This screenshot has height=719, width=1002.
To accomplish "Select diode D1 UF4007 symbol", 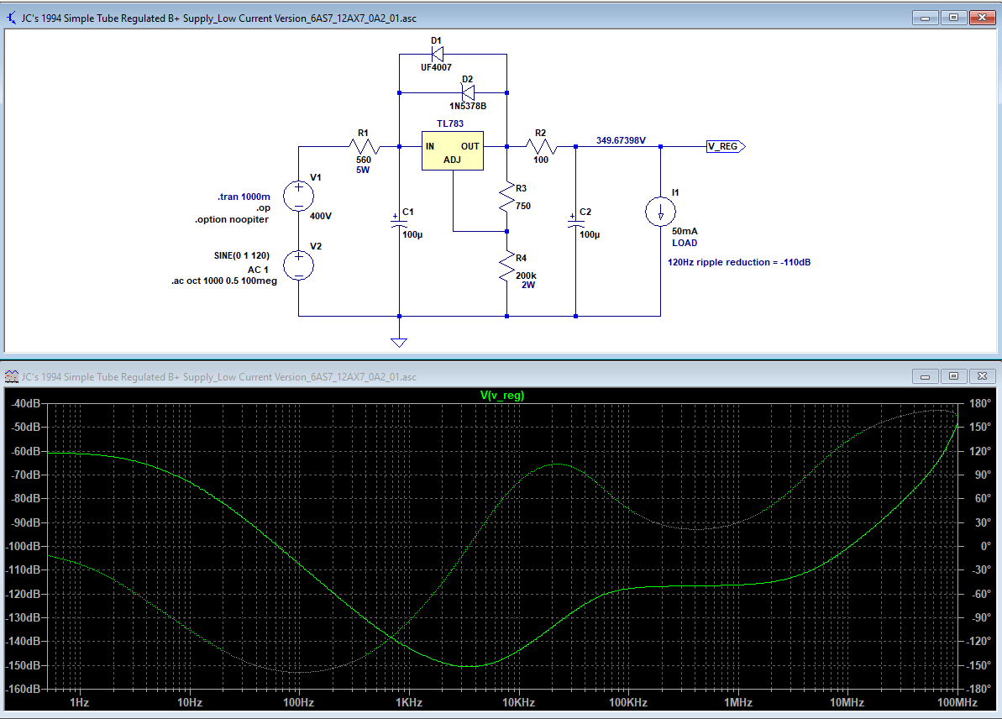I will (438, 55).
